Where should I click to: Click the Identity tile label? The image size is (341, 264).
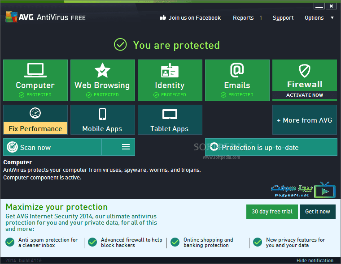coord(170,85)
